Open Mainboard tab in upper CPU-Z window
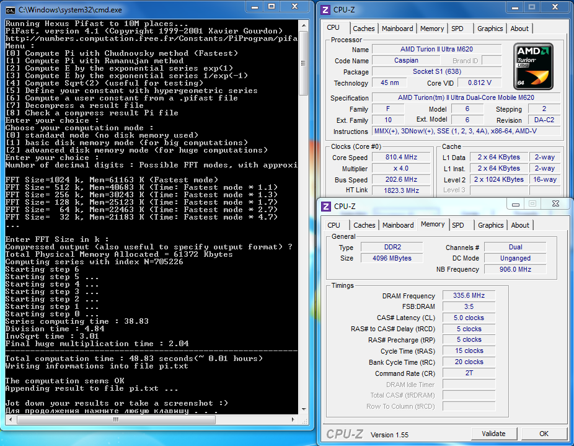The width and height of the screenshot is (574, 446). point(397,29)
